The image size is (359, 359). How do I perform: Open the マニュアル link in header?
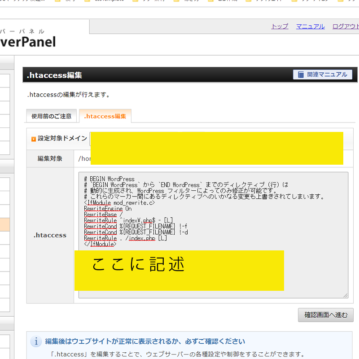tap(310, 26)
